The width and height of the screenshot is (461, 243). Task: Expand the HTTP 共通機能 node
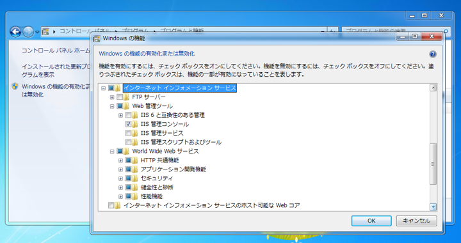tap(120, 161)
